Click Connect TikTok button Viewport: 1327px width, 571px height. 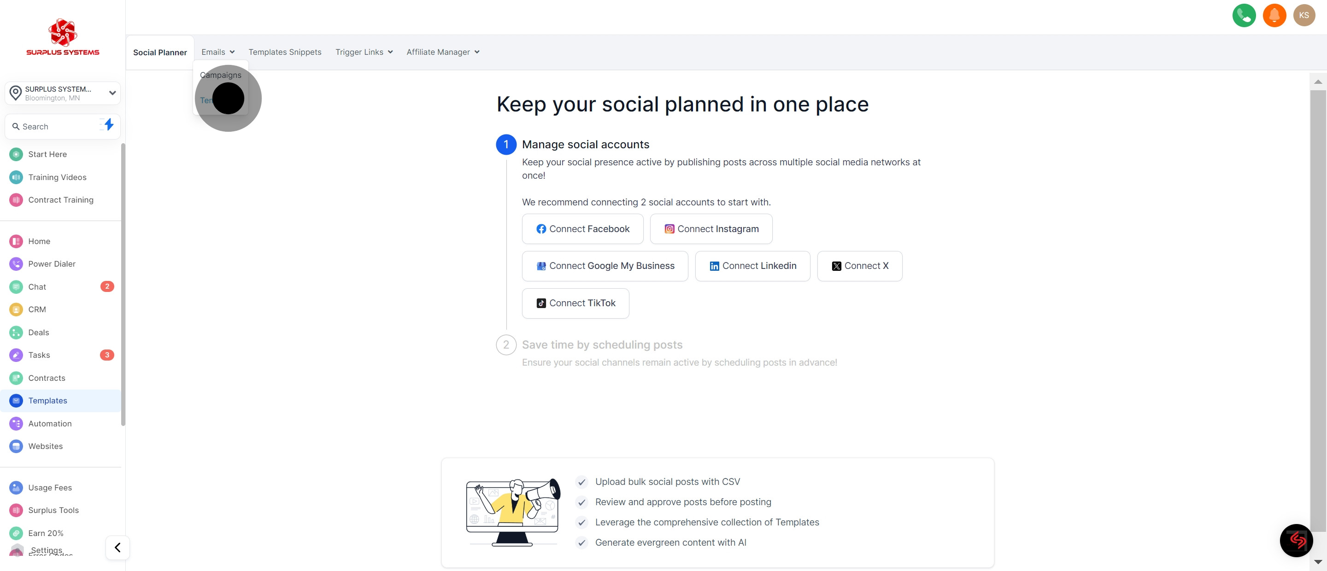575,303
